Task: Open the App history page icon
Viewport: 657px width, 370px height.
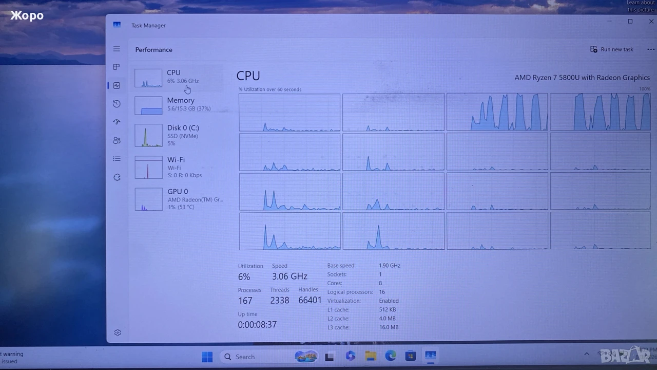Action: [117, 104]
